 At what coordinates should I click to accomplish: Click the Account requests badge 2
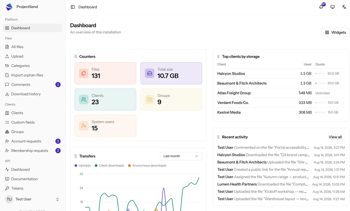pos(58,141)
